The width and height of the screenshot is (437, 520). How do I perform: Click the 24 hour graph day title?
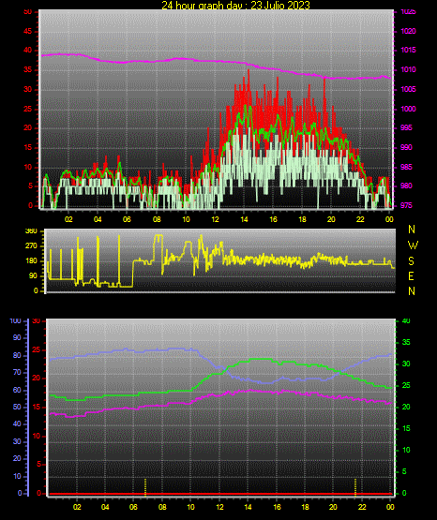tap(235, 5)
